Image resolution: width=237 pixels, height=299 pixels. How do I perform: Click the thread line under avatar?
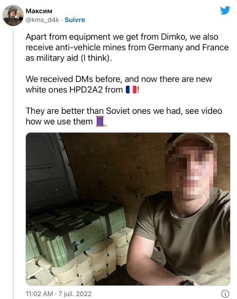click(x=13, y=163)
